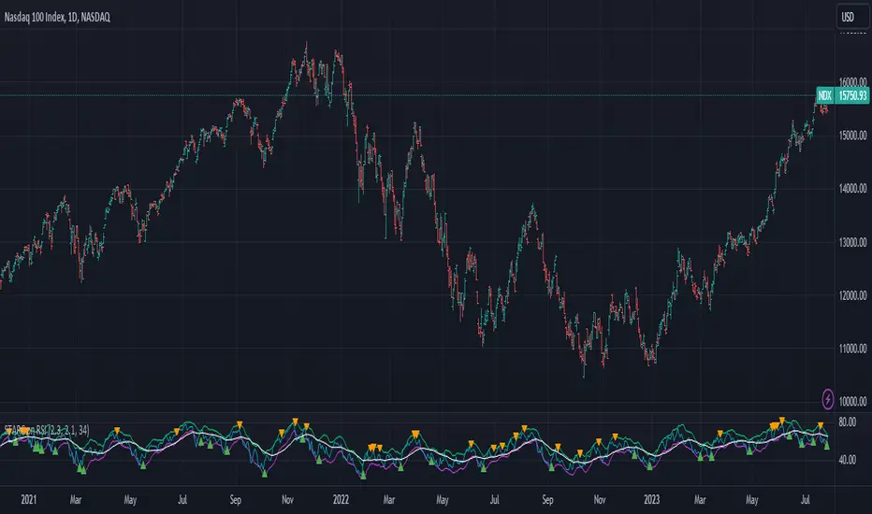The height and width of the screenshot is (514, 872).
Task: Click the highest price candle near Nov 2021
Action: click(x=306, y=45)
